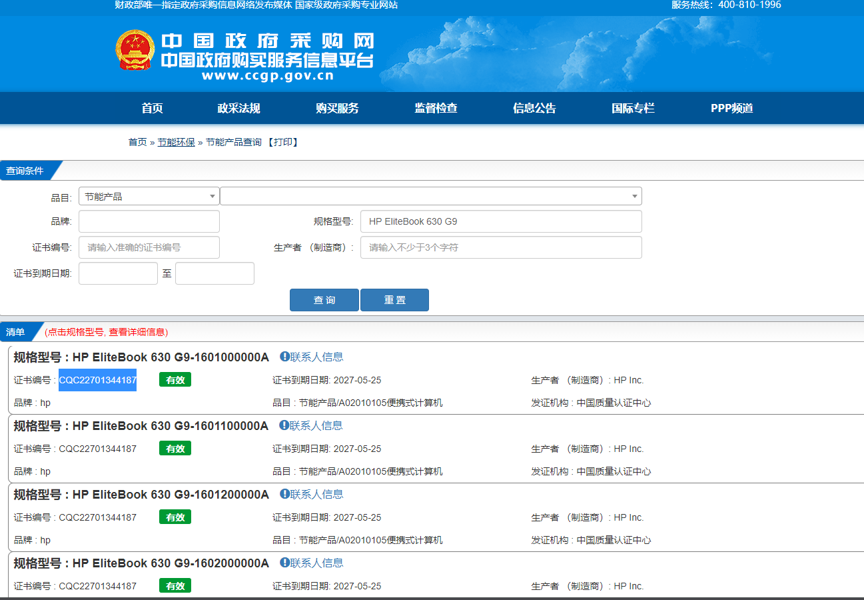
Task: Open the 信息公告 navigation menu
Action: (x=534, y=108)
